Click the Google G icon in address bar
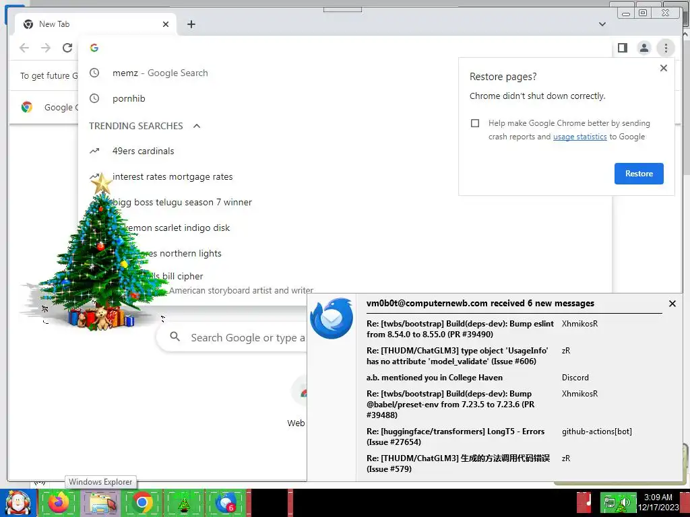This screenshot has width=690, height=517. 94,48
